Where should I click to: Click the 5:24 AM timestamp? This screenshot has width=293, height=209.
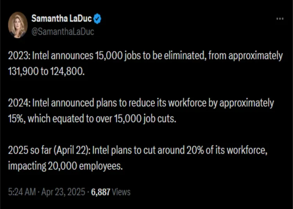(x=22, y=192)
